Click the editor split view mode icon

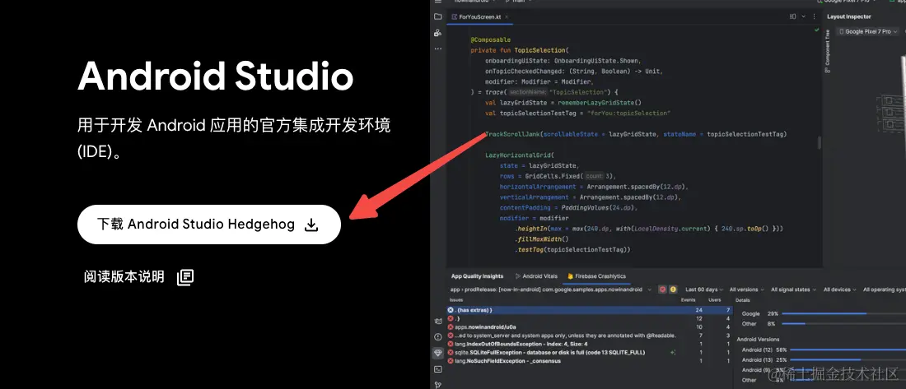[x=792, y=16]
